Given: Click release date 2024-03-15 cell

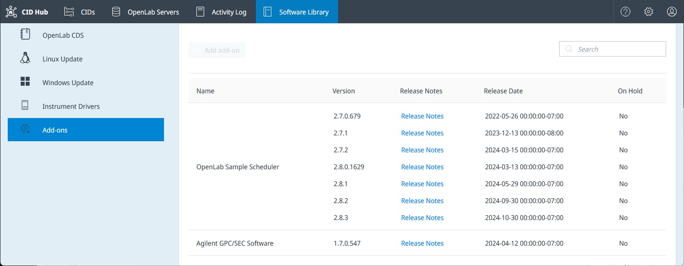Looking at the screenshot, I should 524,150.
